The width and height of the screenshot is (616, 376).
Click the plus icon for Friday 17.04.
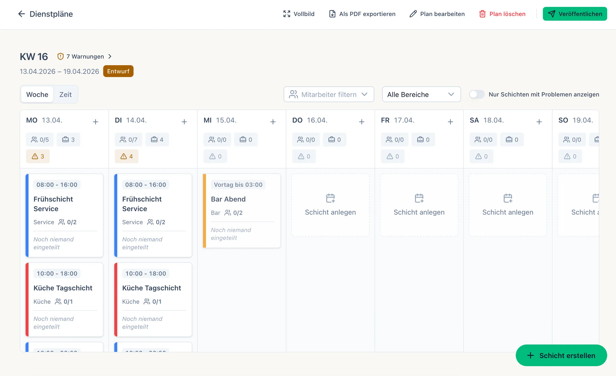pos(450,122)
